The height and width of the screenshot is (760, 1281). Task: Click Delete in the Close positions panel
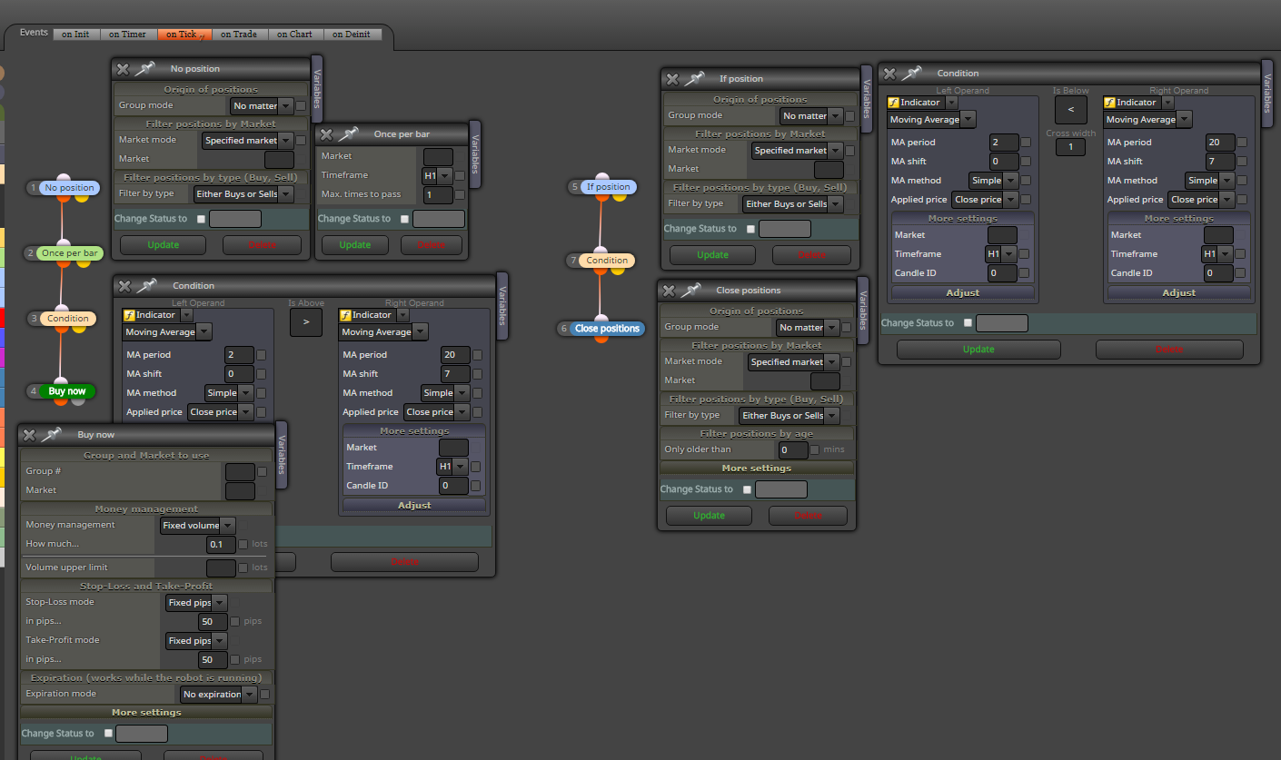point(808,516)
